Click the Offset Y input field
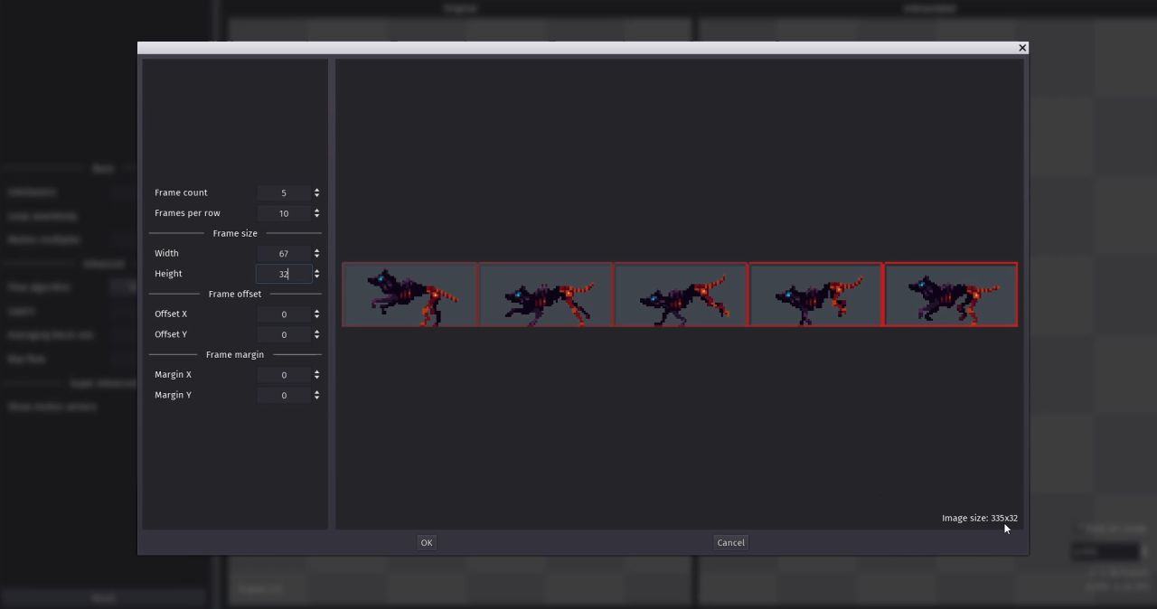Screen dimensions: 1157x609 tap(284, 334)
